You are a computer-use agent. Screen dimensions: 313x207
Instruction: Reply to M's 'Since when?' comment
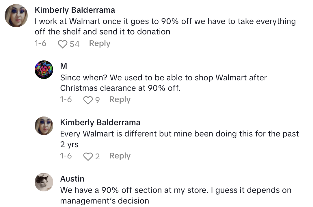[x=120, y=99]
